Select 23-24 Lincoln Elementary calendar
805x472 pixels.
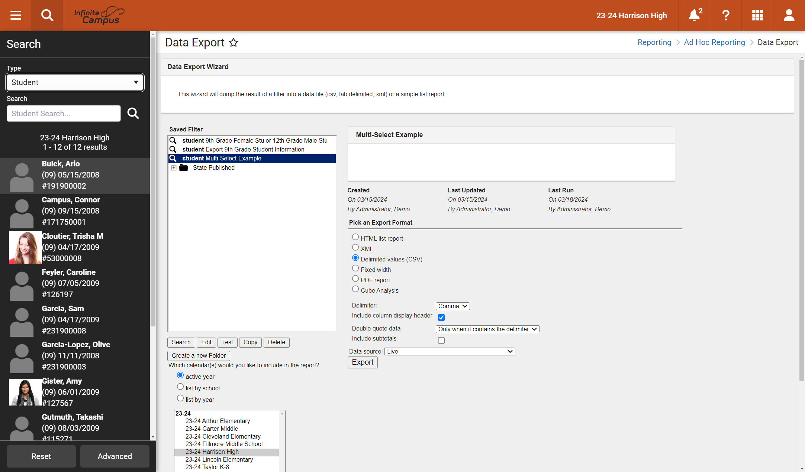(x=219, y=459)
